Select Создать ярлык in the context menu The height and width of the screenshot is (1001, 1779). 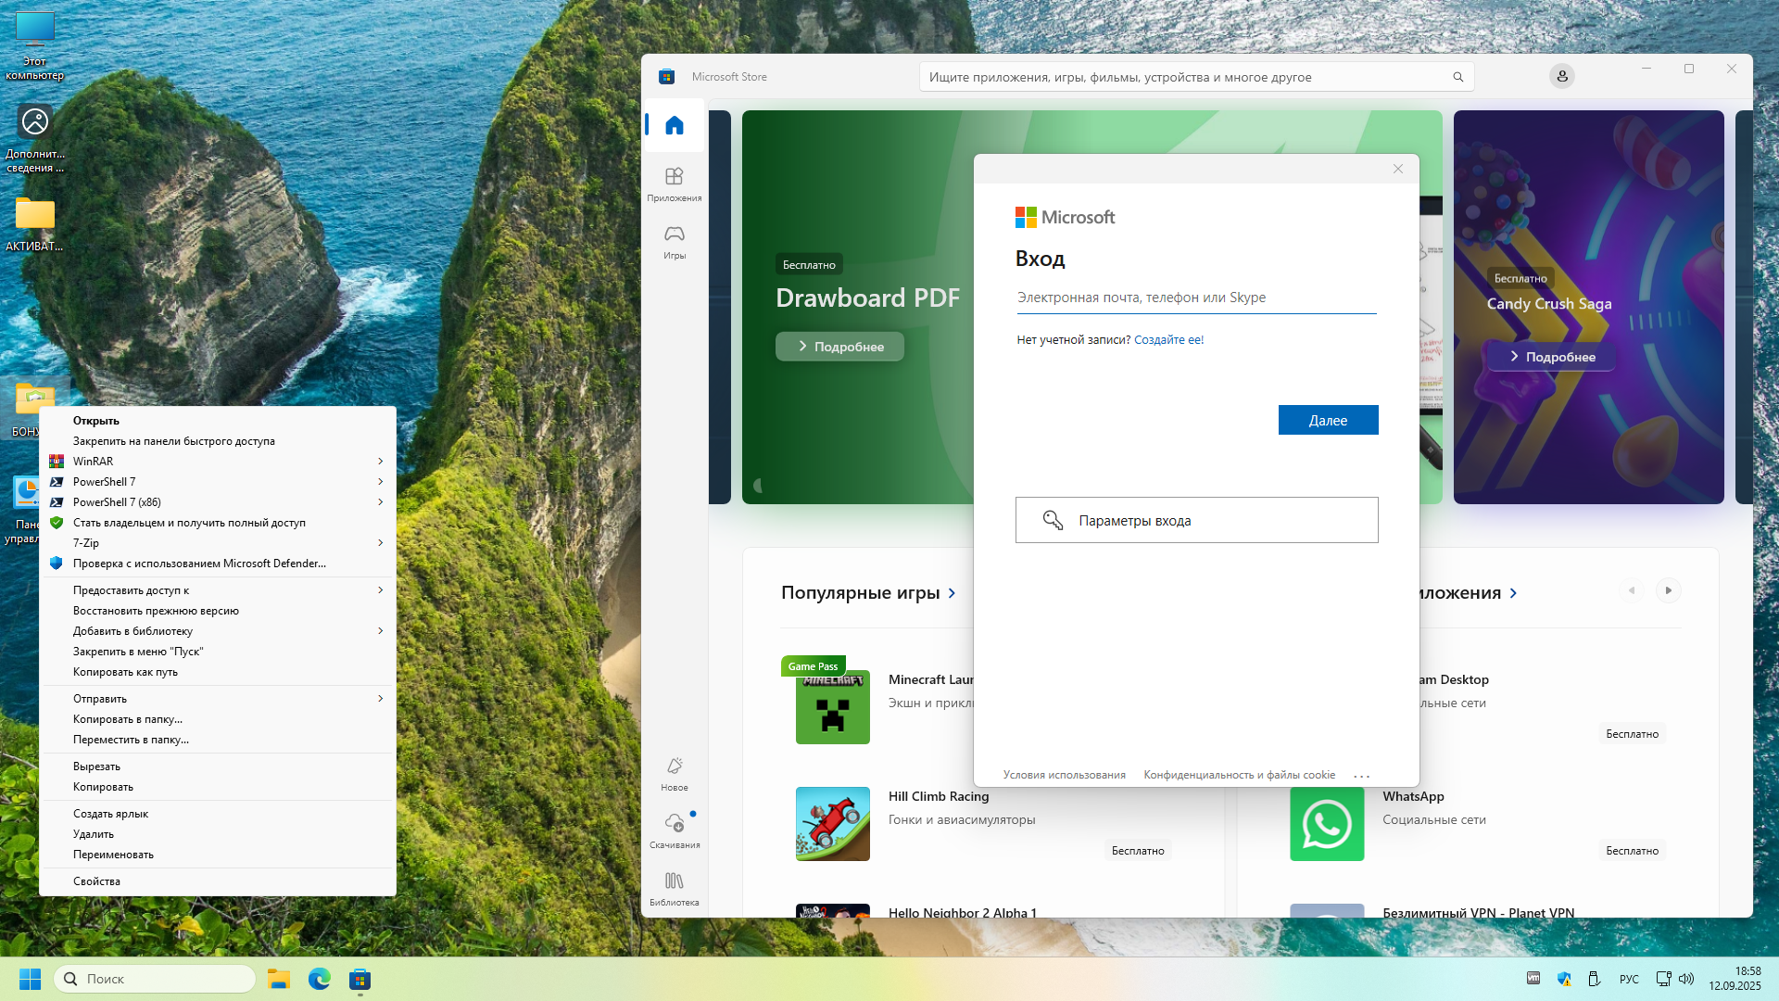tap(218, 814)
